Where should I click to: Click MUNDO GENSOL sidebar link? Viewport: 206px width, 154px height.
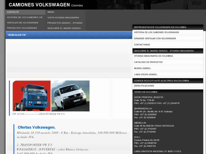pyautogui.click(x=168, y=68)
